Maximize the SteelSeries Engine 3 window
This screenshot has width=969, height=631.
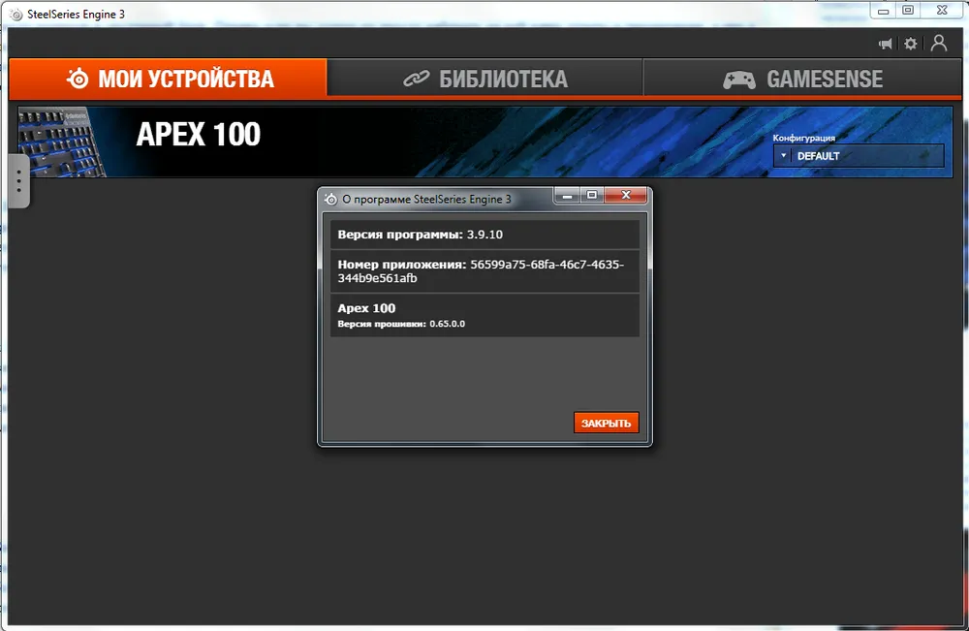(908, 10)
